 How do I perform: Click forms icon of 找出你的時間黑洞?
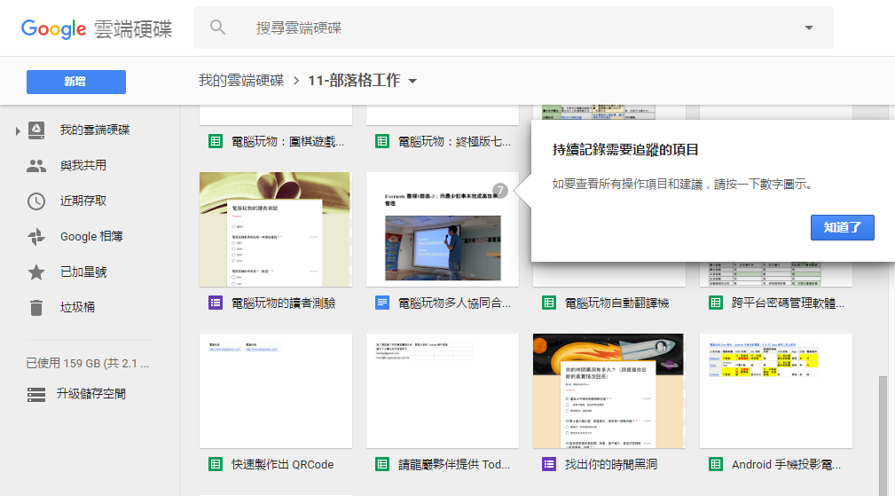(x=548, y=464)
